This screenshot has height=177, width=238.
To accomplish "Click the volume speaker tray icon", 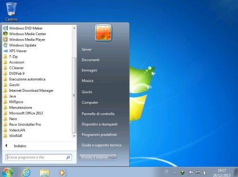I will pyautogui.click(x=205, y=172).
